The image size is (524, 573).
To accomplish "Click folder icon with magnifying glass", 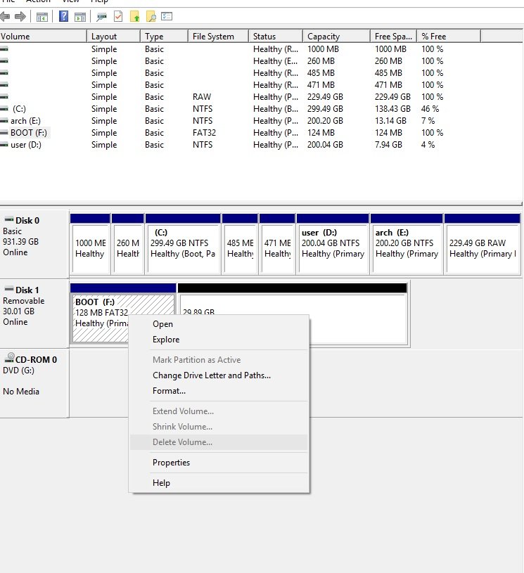I will (151, 16).
